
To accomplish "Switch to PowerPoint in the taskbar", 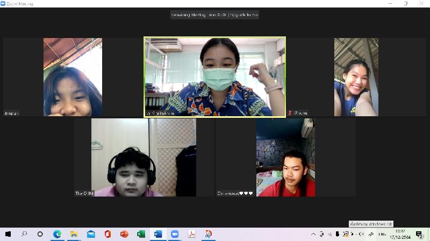I will pyautogui.click(x=124, y=234).
